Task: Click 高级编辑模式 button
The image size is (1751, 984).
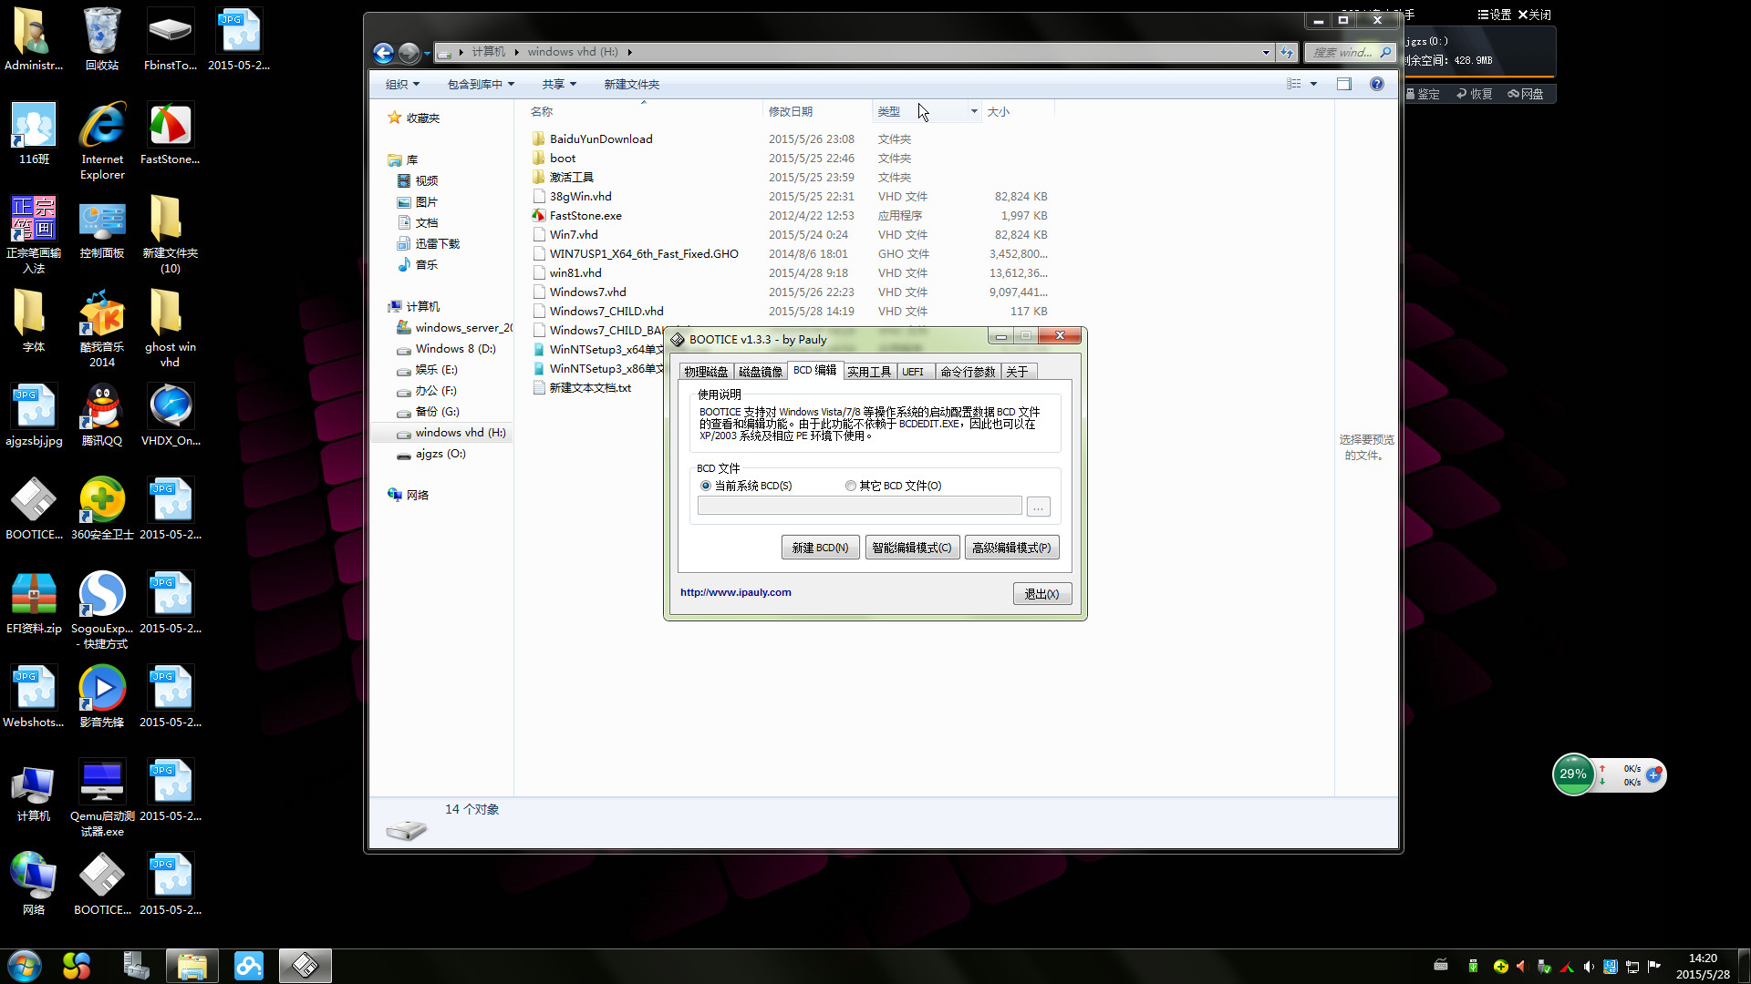Action: tap(1011, 548)
